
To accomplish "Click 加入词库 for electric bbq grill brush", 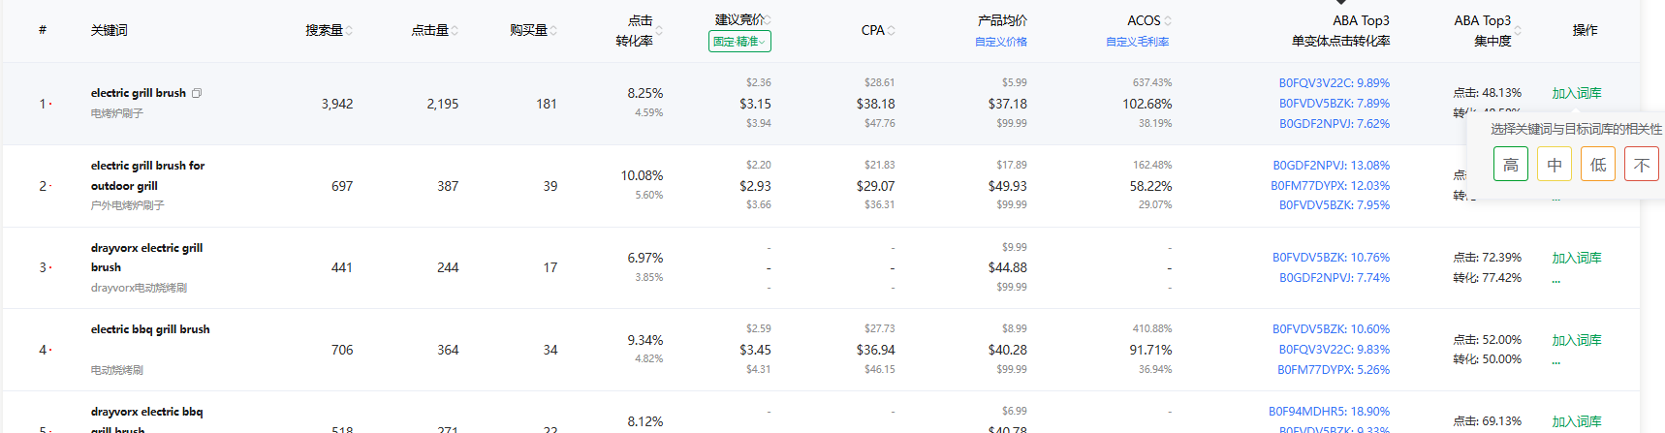I will (1576, 340).
